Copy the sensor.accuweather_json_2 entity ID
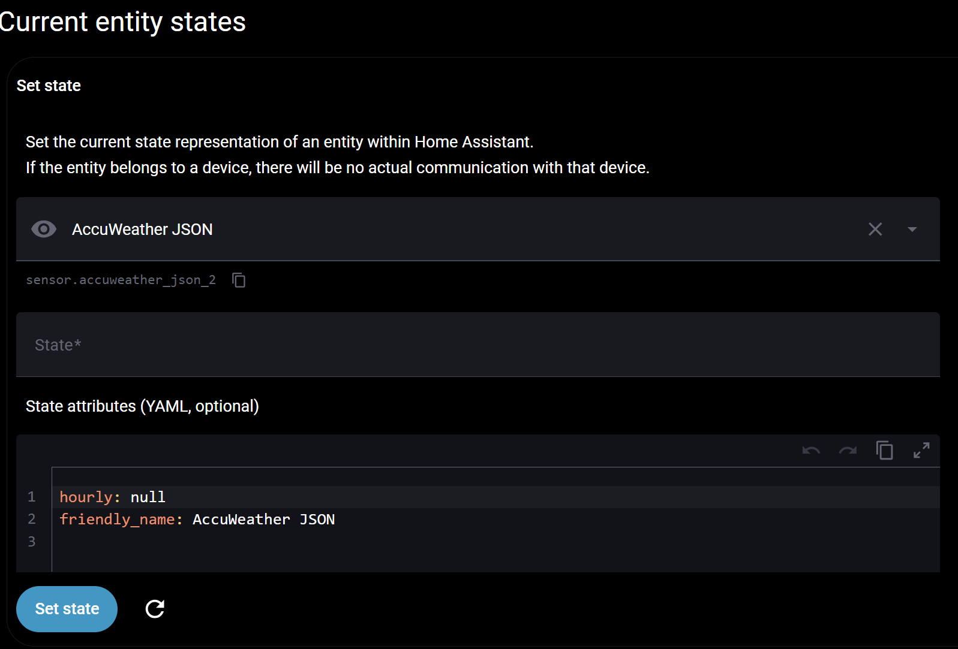This screenshot has width=958, height=649. tap(239, 280)
